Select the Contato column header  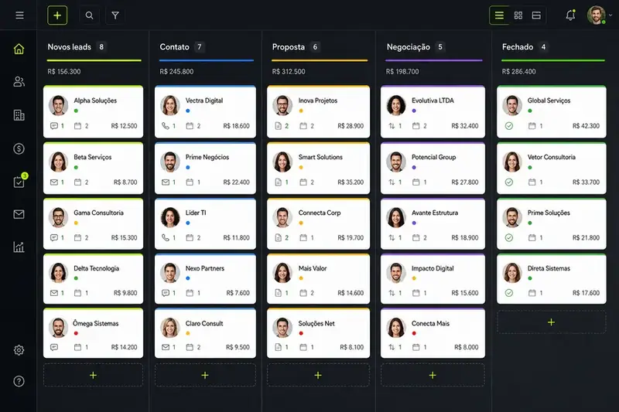pyautogui.click(x=175, y=47)
